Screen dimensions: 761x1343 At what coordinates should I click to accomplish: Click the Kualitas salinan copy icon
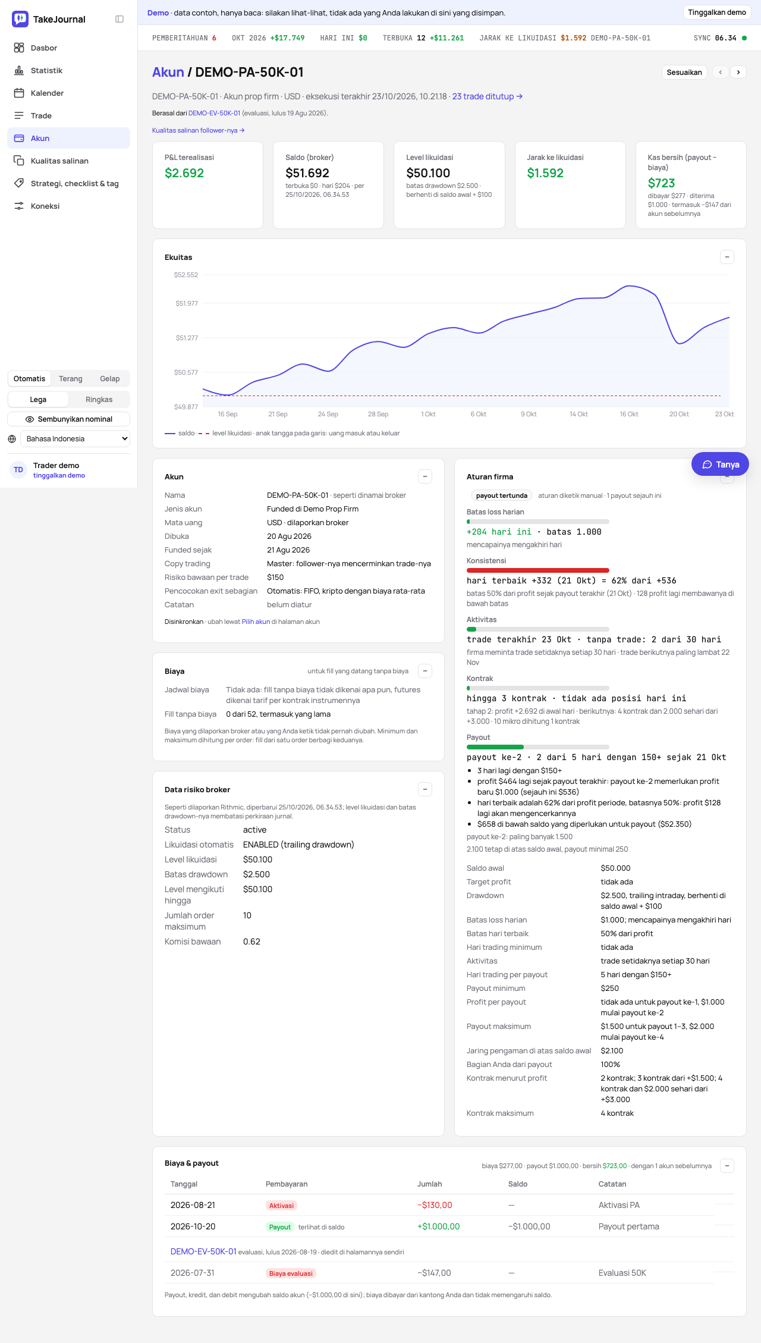tap(19, 161)
